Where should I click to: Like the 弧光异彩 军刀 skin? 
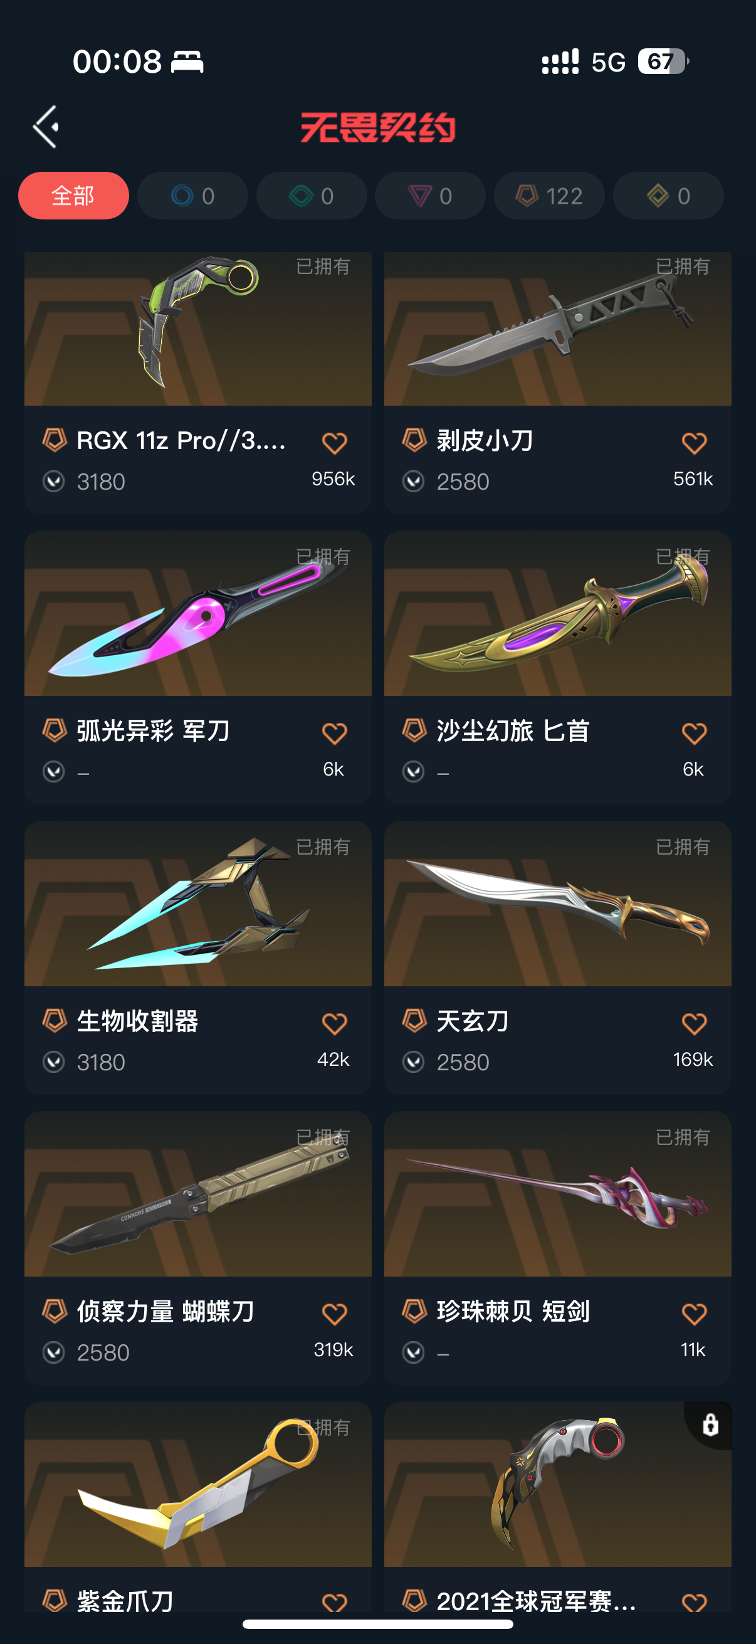[333, 734]
